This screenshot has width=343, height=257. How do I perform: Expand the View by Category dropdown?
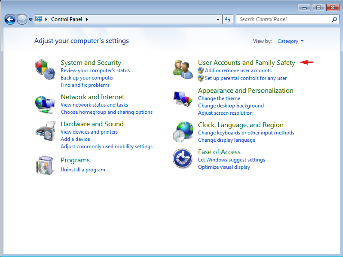(x=291, y=41)
